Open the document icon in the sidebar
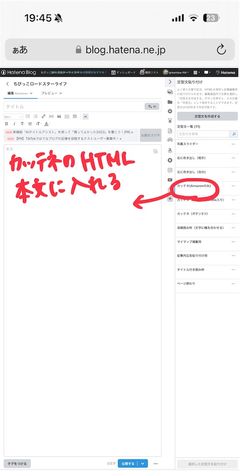This screenshot has width=240, height=471. [170, 131]
